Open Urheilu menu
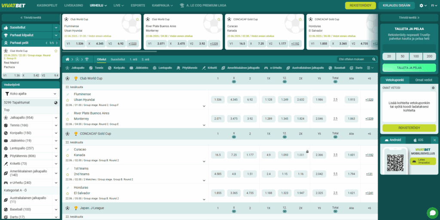Screen dimensions: 440x220 click(x=98, y=5)
